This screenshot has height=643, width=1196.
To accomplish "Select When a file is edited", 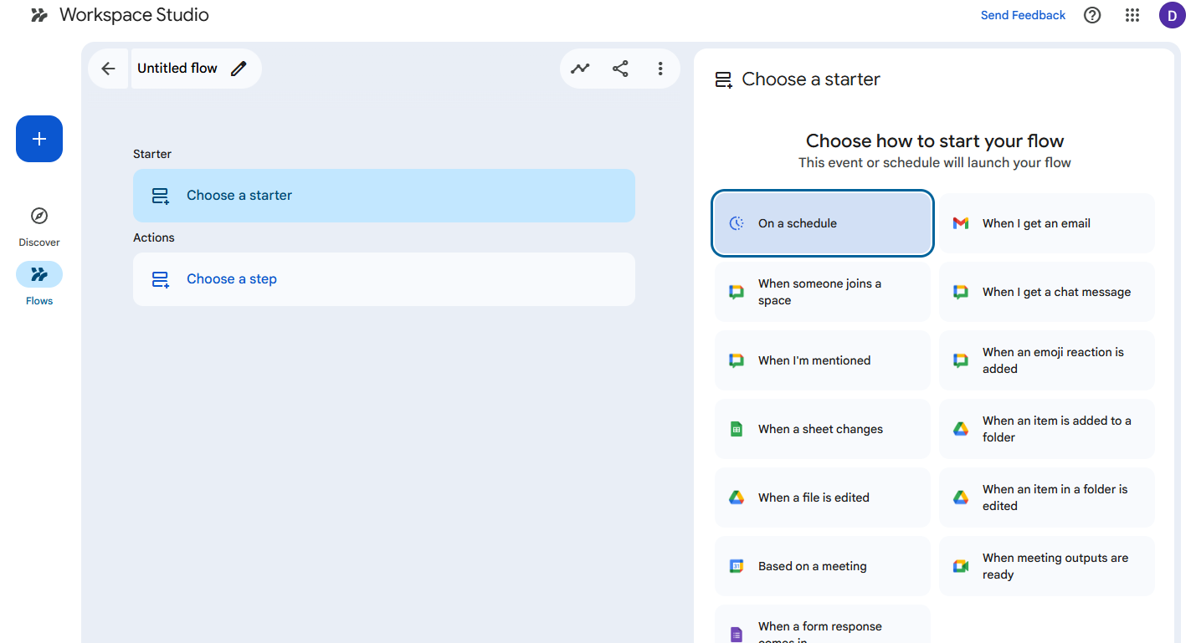I will click(823, 498).
